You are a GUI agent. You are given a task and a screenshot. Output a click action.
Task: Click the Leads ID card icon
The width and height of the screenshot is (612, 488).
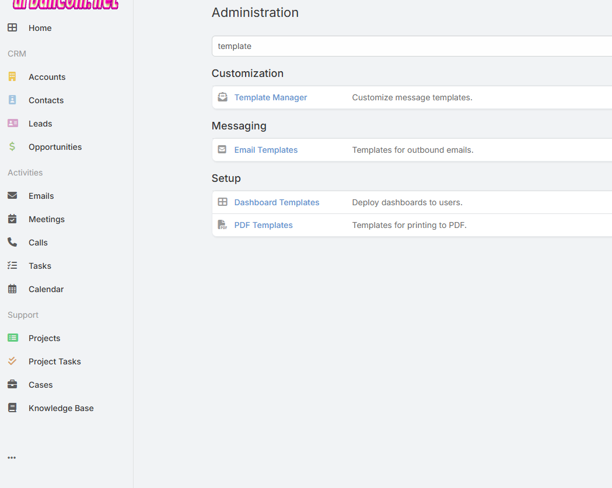[12, 124]
